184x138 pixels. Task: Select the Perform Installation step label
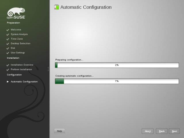point(21,69)
